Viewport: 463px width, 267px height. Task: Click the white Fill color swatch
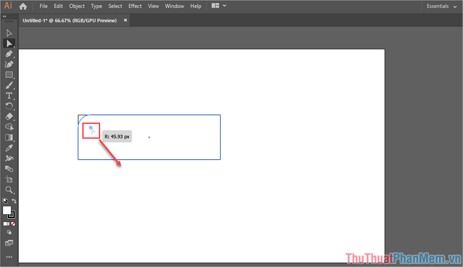pos(7,210)
